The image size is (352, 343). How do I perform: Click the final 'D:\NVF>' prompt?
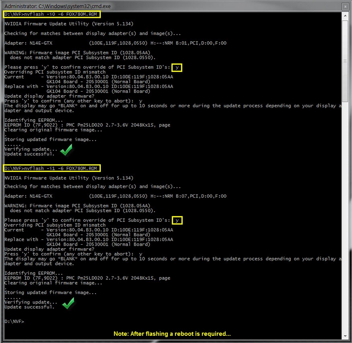click(x=14, y=321)
